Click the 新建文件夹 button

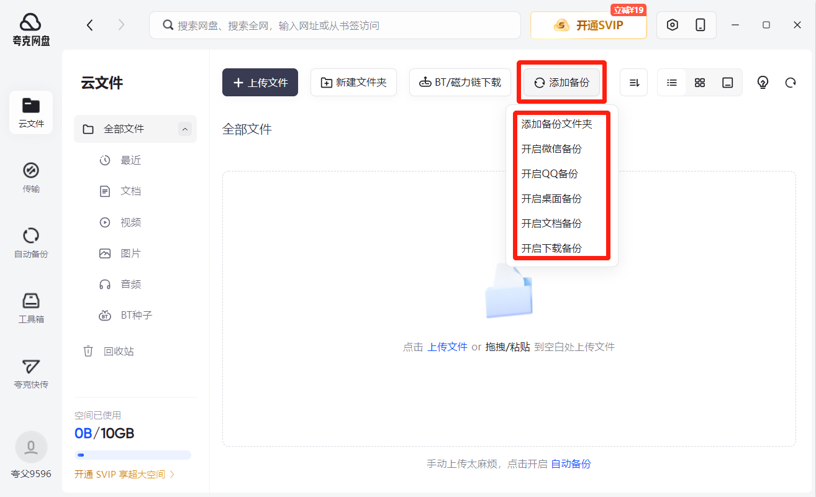tap(353, 83)
